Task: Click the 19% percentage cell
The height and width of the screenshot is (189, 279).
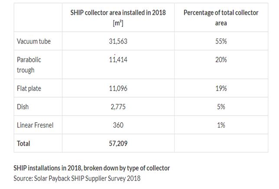Action: (221, 88)
